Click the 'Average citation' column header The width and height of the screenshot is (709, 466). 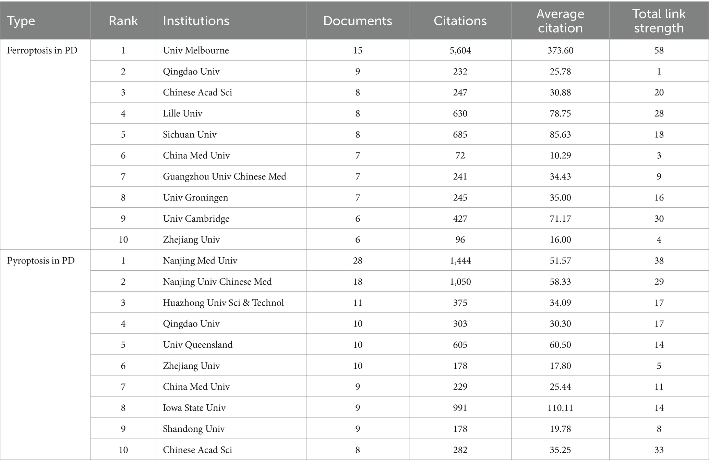coord(560,21)
